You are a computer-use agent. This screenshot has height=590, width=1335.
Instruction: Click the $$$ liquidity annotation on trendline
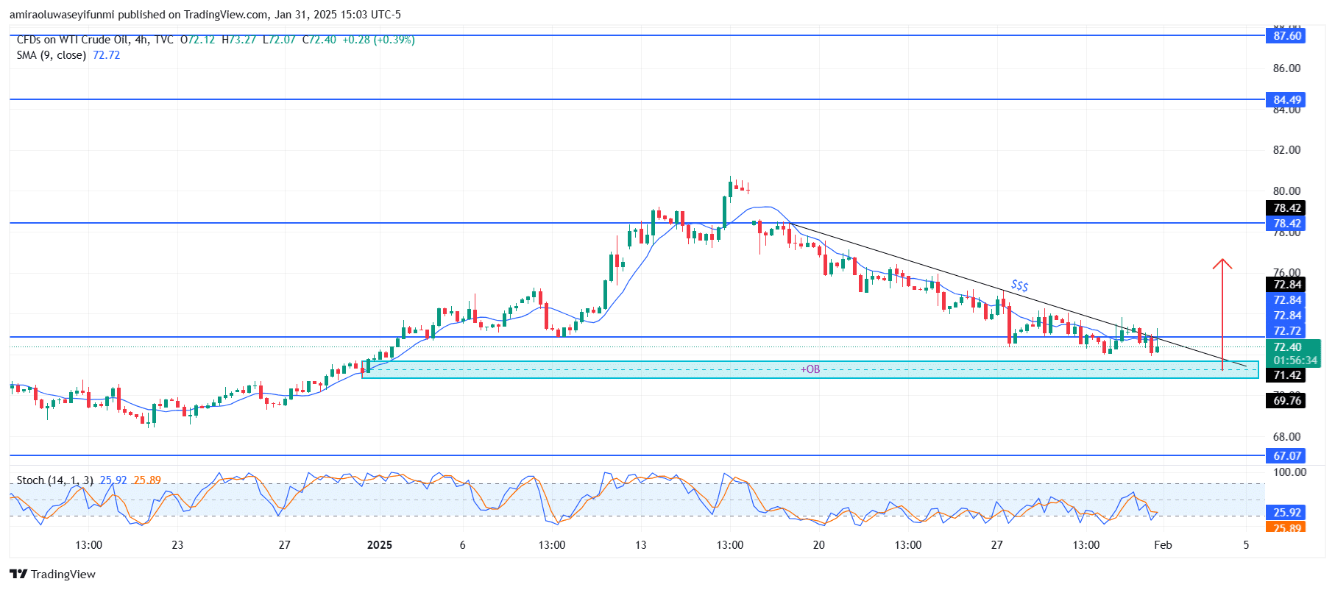1019,285
